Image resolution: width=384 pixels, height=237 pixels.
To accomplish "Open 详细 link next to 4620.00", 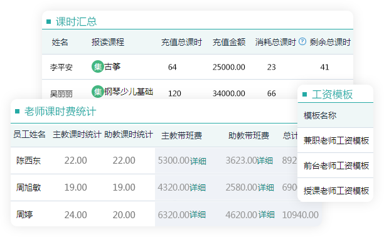I will pyautogui.click(x=267, y=214).
